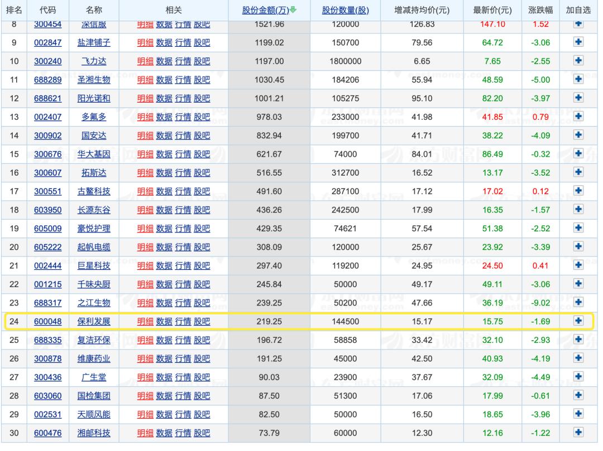
Task: Open 股吧 link for 起帆电缆
Action: [x=202, y=248]
